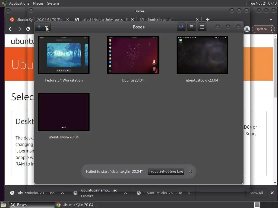This screenshot has width=278, height=208.
Task: Click the clock showing Tue Nov 21
Action: click(x=263, y=3)
